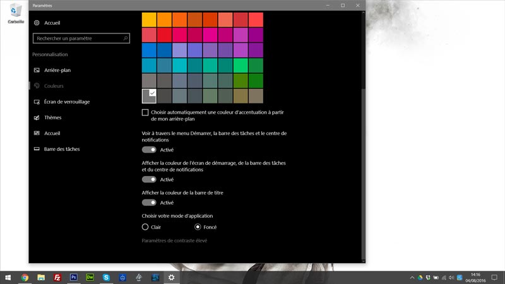Open the Windows Start menu
Screen dimensions: 505x284
pos(8,277)
